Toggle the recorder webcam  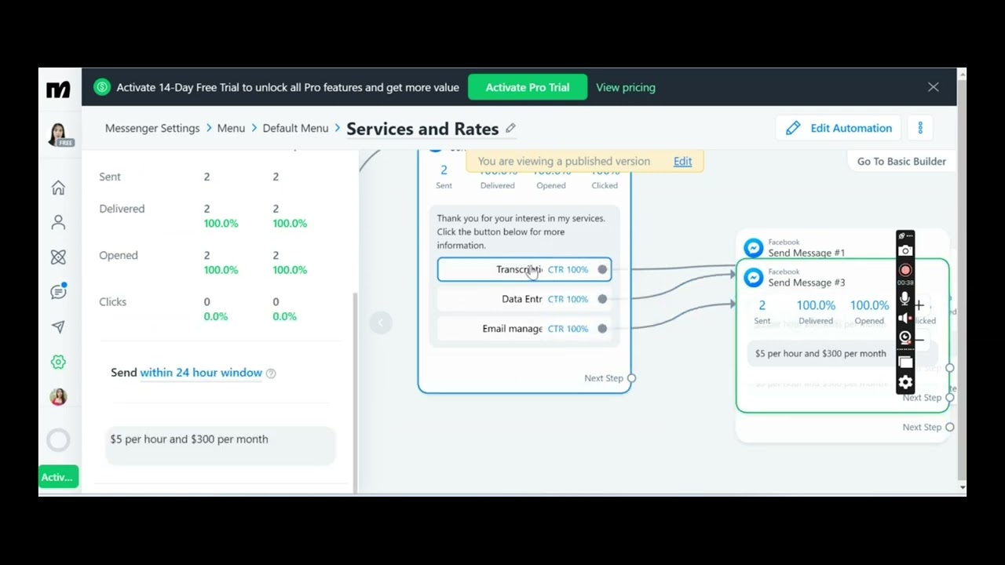(x=905, y=338)
